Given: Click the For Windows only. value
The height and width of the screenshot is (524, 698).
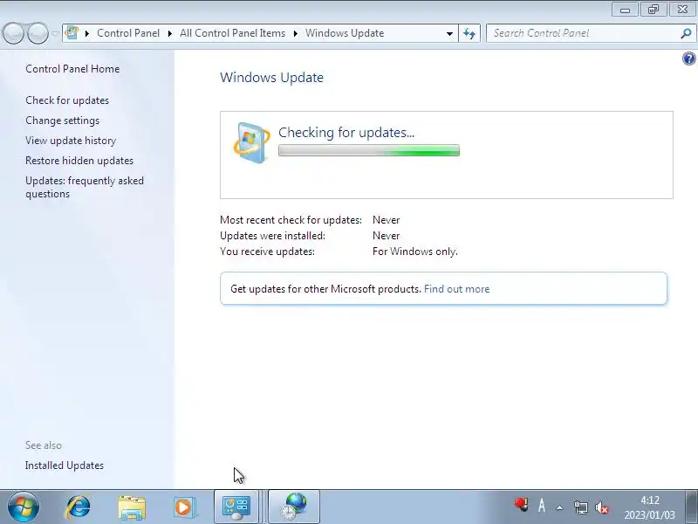Looking at the screenshot, I should click(415, 252).
